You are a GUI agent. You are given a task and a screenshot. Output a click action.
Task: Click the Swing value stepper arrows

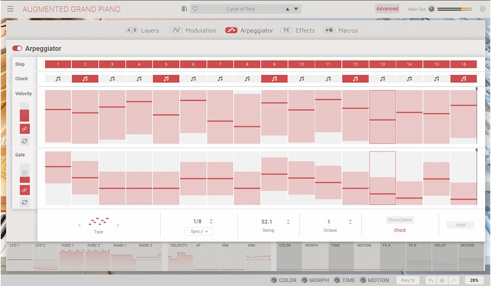[x=288, y=222]
